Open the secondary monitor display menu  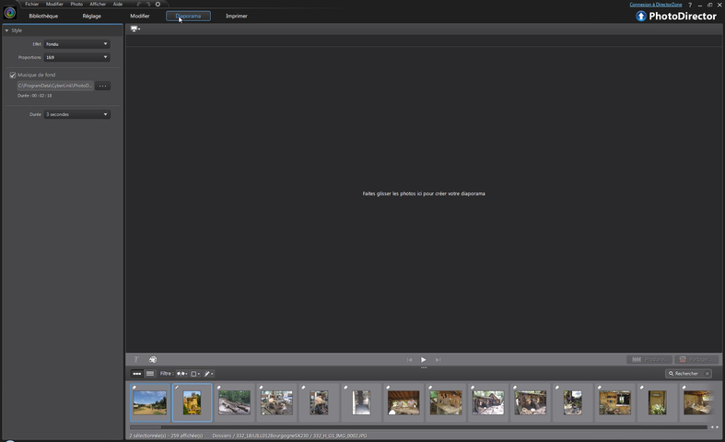coord(135,29)
